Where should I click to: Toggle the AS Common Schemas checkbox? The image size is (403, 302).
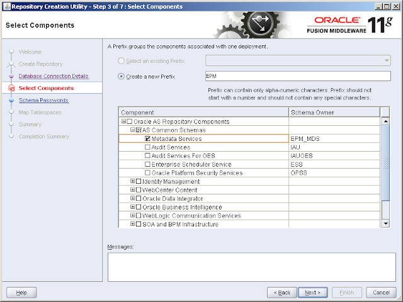click(x=139, y=130)
